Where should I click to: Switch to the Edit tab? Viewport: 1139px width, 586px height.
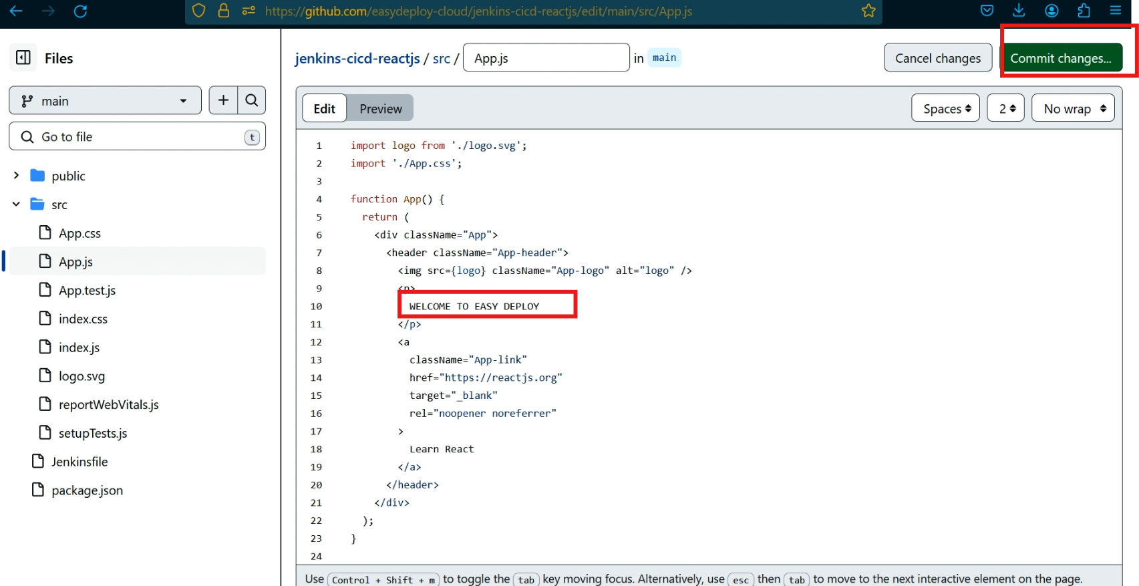click(x=325, y=108)
